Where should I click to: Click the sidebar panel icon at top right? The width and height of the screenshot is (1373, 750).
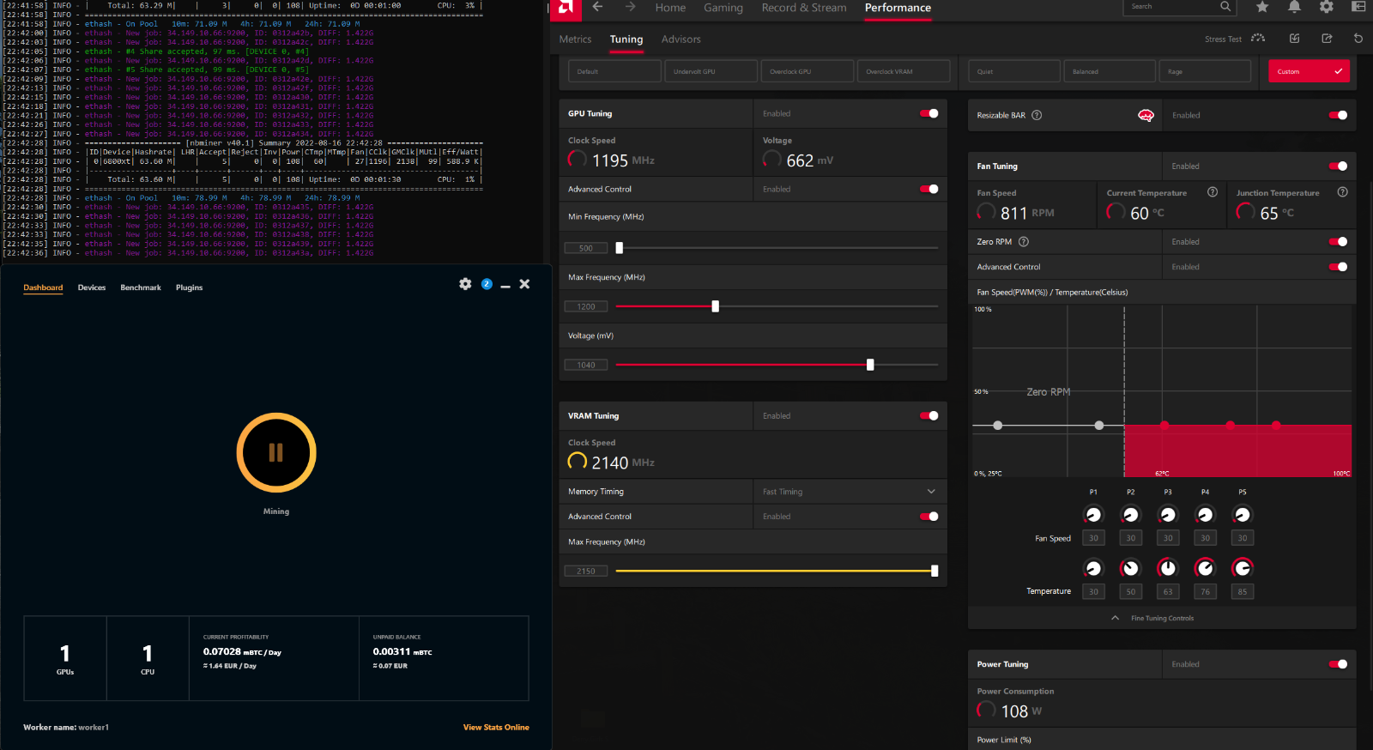1358,7
